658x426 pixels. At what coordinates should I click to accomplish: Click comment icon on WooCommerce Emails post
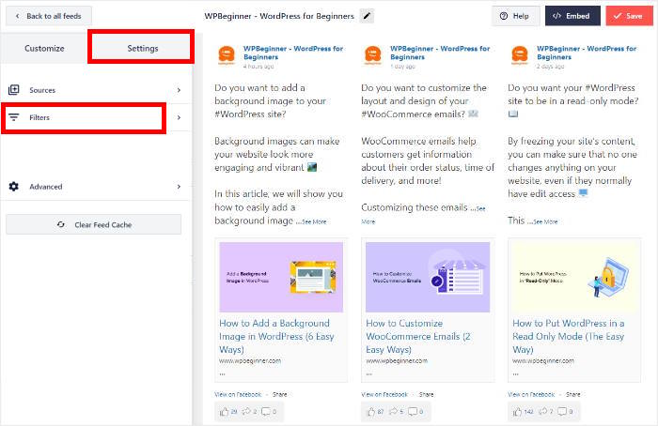[x=413, y=411]
